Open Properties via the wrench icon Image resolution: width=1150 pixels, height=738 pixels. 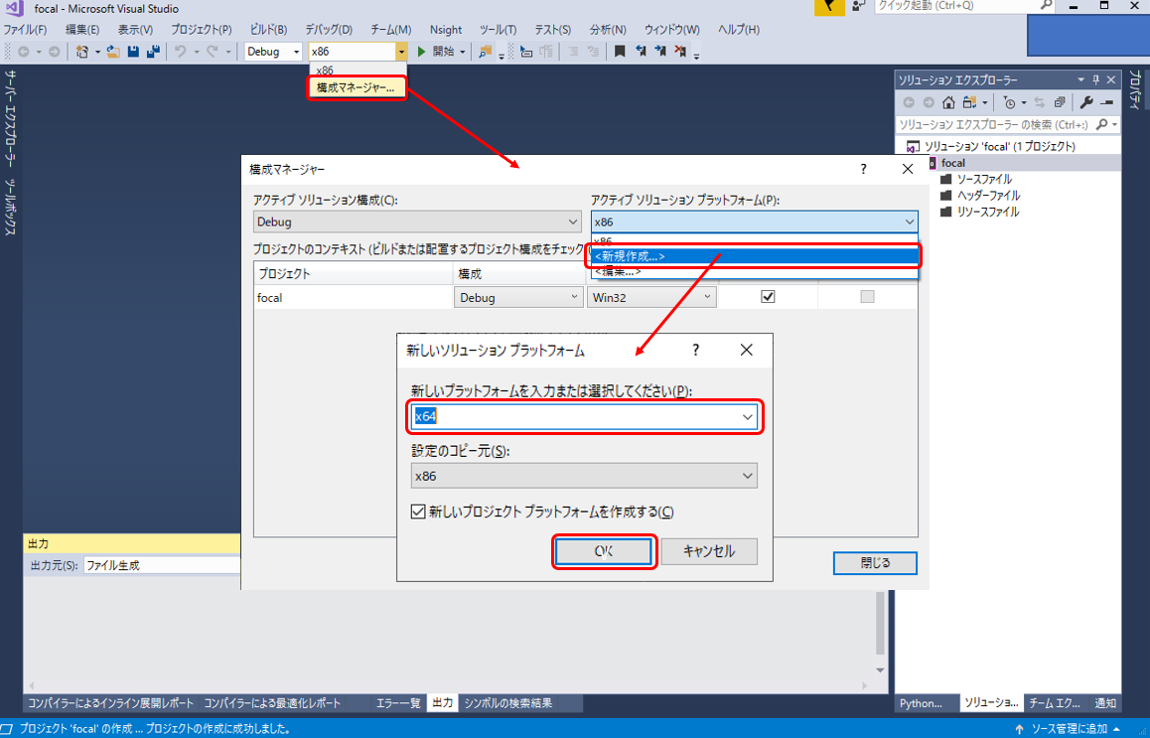[1085, 102]
